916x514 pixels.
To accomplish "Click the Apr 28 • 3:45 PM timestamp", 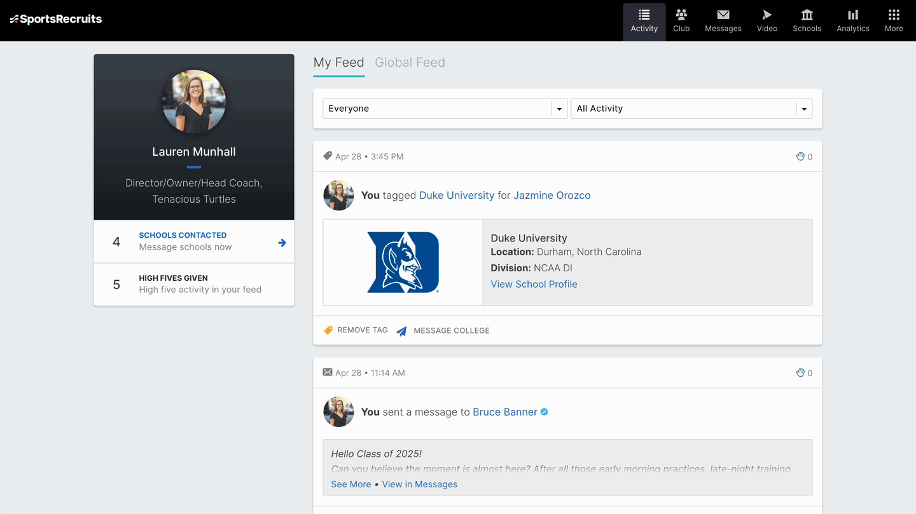I will point(370,156).
